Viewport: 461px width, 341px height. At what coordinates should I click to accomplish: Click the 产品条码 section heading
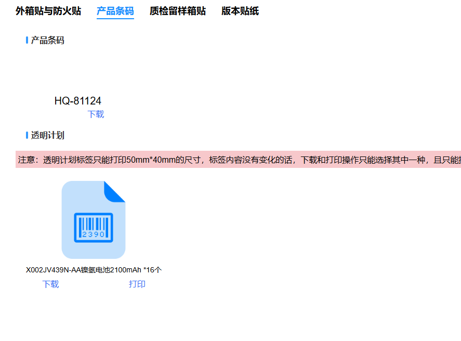pos(47,40)
